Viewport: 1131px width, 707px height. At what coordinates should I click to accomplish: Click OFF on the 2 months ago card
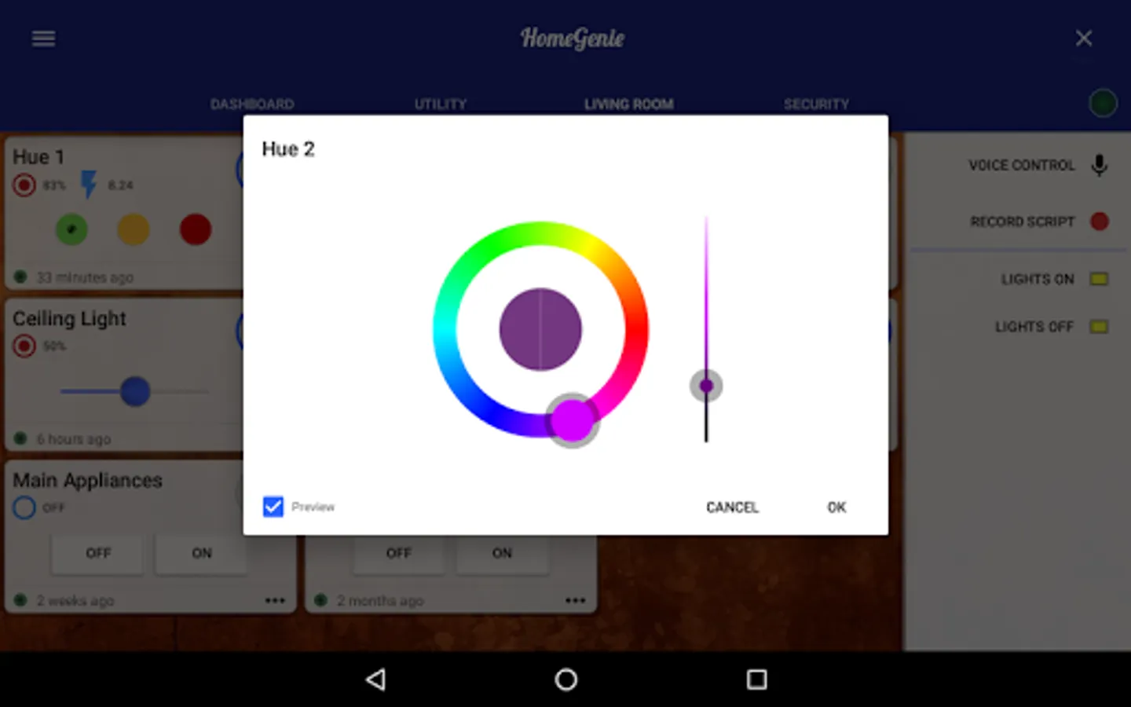coord(398,553)
